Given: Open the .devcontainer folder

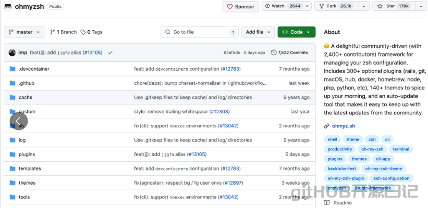Looking at the screenshot, I should coord(34,69).
